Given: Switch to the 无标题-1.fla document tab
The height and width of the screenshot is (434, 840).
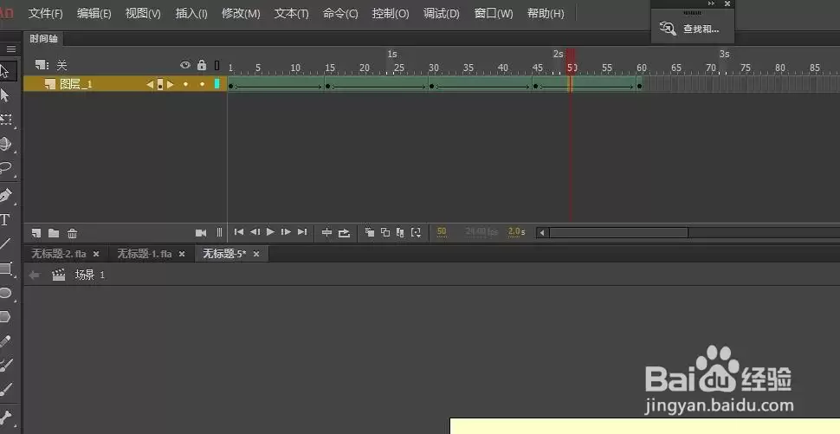Looking at the screenshot, I should click(x=145, y=254).
